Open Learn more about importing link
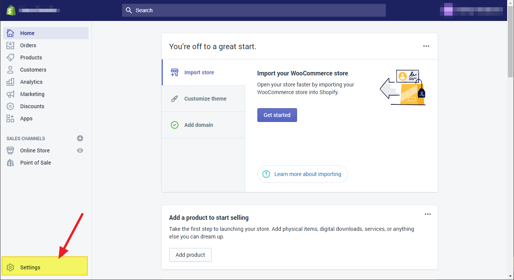The image size is (514, 280). click(307, 174)
